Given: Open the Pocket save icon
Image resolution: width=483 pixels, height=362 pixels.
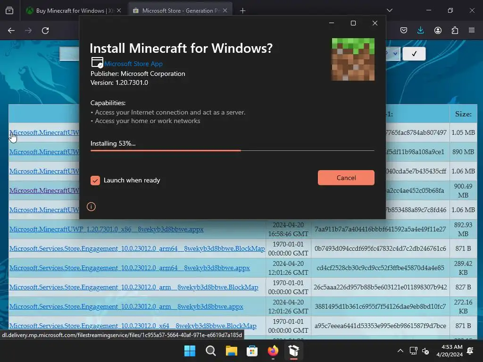Looking at the screenshot, I should pyautogui.click(x=404, y=30).
